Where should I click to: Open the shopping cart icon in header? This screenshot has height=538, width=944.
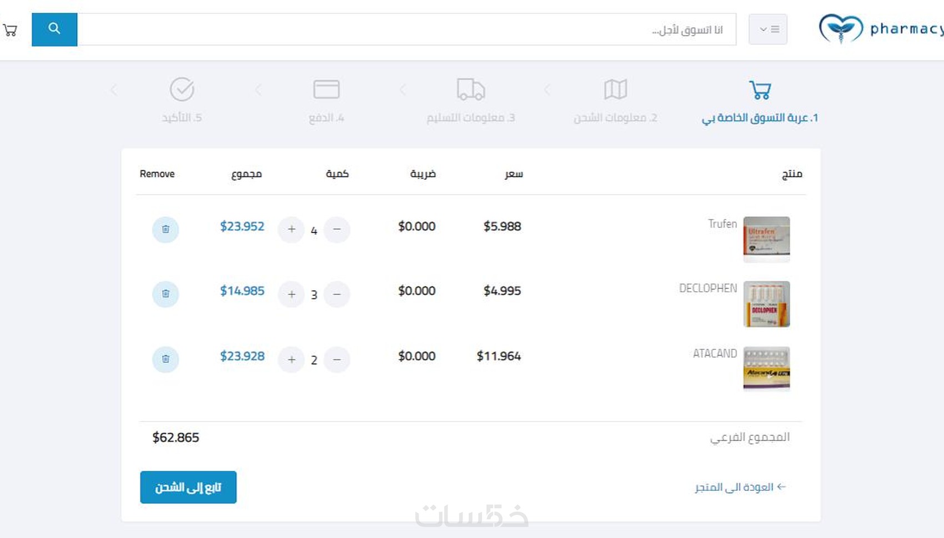[x=10, y=30]
